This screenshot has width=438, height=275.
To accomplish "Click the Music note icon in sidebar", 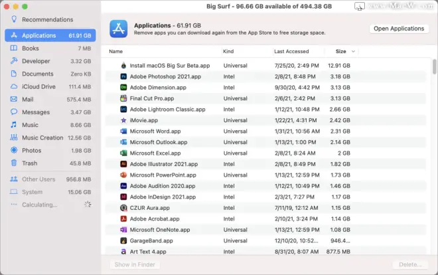I will (14, 125).
